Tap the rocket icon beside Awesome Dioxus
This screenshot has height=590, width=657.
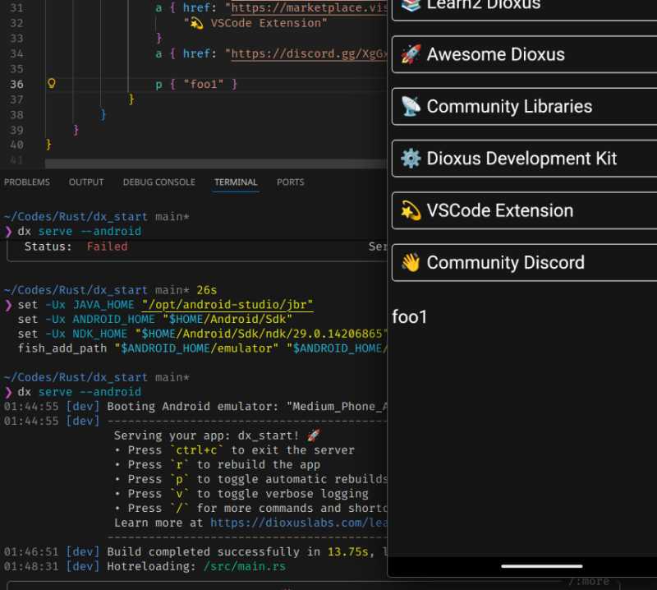410,55
